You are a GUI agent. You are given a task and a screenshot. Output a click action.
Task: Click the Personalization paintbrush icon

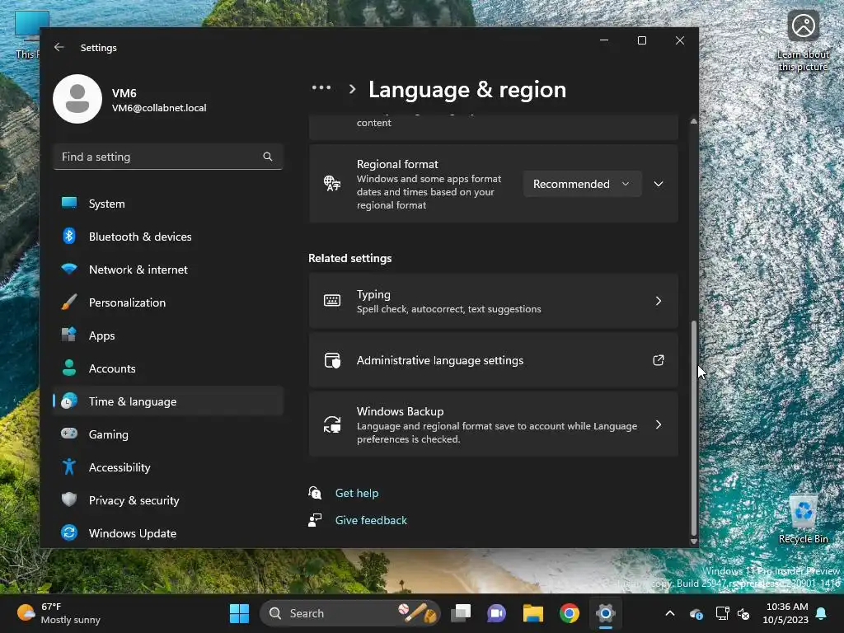(69, 302)
